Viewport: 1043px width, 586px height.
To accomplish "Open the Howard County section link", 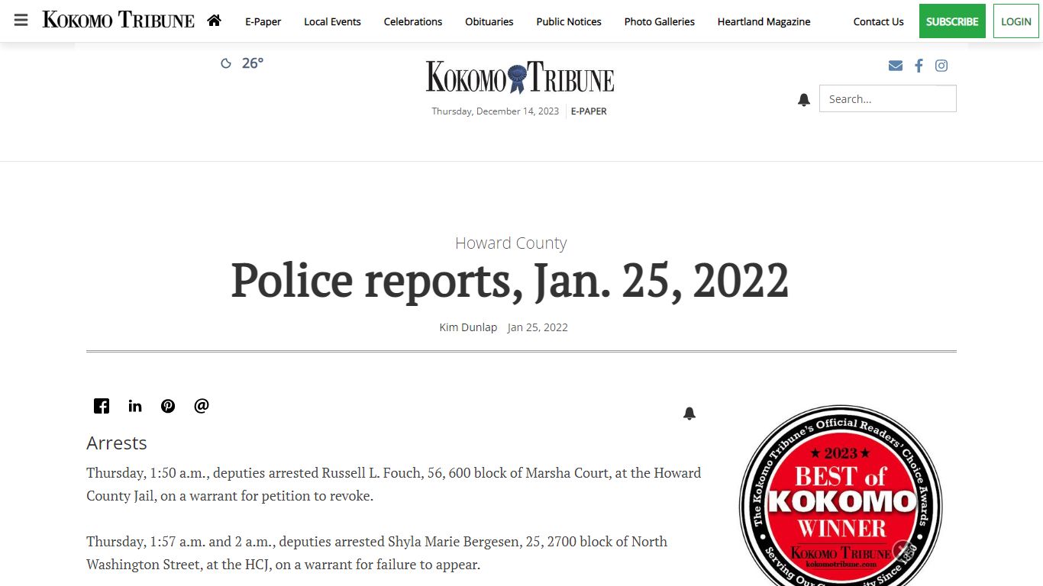I will point(511,243).
